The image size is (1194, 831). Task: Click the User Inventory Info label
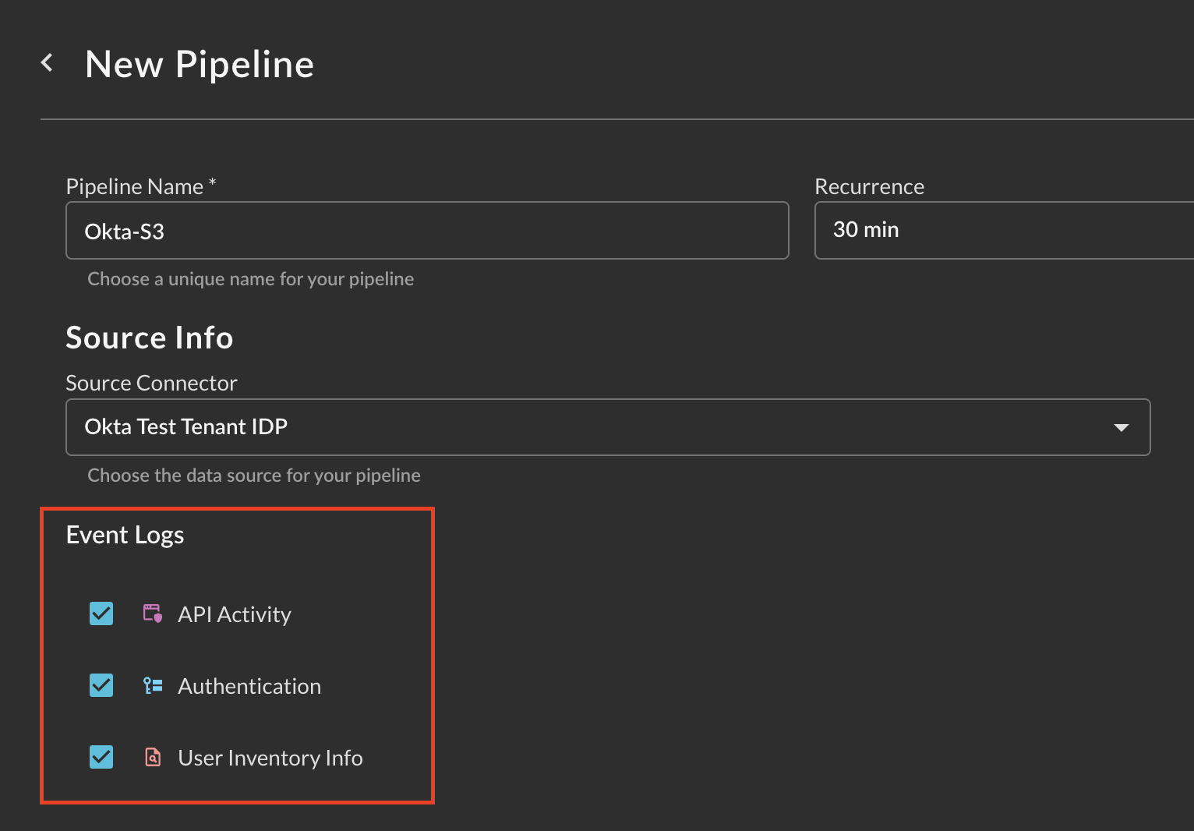coord(270,758)
